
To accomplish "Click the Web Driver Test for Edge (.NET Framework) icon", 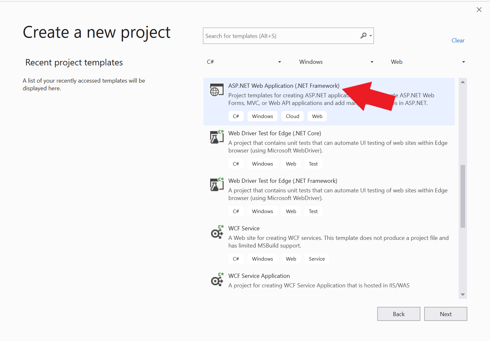I will click(x=217, y=185).
